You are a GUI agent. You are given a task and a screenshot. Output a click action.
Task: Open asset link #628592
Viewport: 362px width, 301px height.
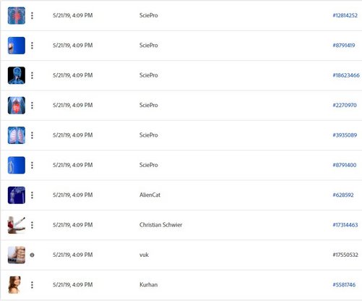pos(343,195)
